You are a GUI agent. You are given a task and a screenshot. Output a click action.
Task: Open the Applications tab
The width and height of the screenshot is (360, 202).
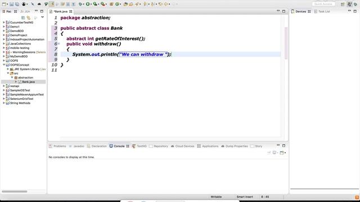point(208,146)
